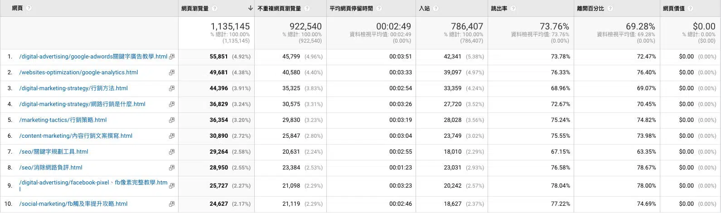Toggle the sort arrow on 網頁瀏覽量 column
Screen dimensions: 721x213
click(250, 8)
